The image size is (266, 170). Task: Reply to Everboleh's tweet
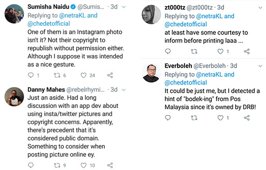pos(168,118)
